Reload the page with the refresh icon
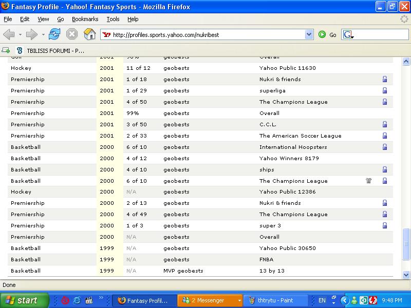This screenshot has height=308, width=411. [x=54, y=34]
